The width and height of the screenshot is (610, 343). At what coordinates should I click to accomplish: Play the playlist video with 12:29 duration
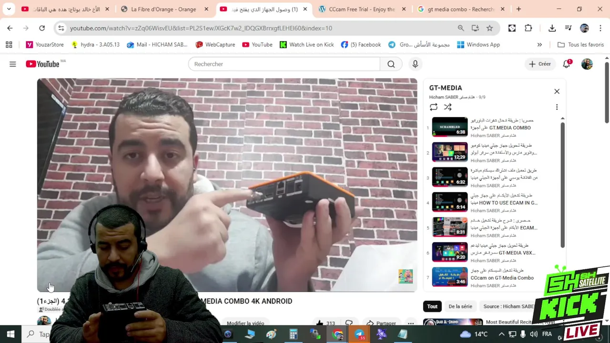[450, 152]
